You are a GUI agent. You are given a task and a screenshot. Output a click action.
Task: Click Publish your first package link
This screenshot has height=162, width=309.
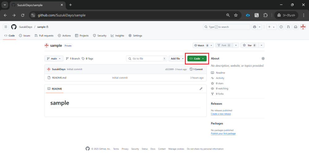point(223,134)
